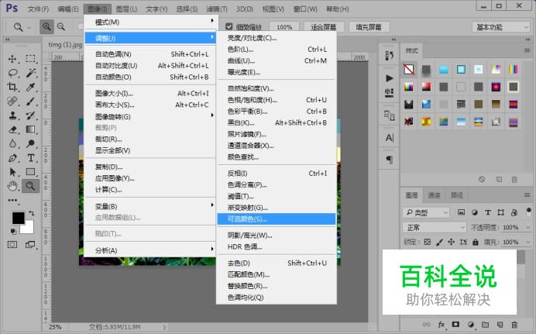Select the Crop tool
This screenshot has height=334, width=536.
click(12, 87)
